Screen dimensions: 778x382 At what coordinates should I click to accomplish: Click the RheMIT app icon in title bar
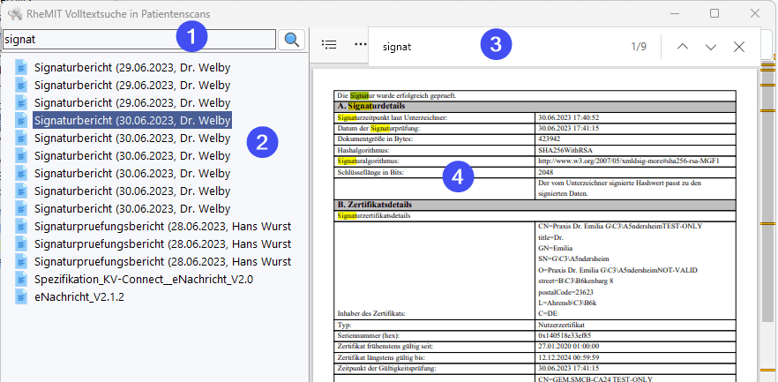15,14
